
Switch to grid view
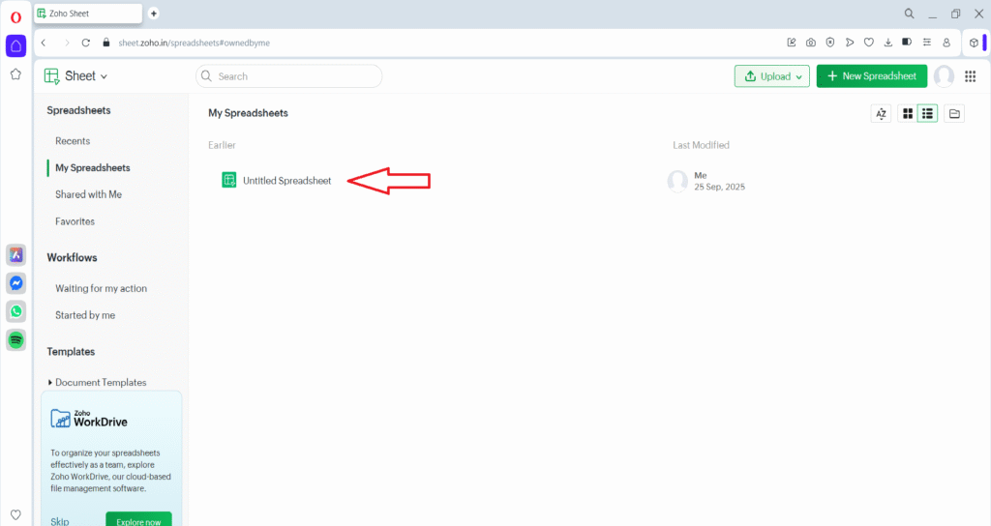pos(908,114)
